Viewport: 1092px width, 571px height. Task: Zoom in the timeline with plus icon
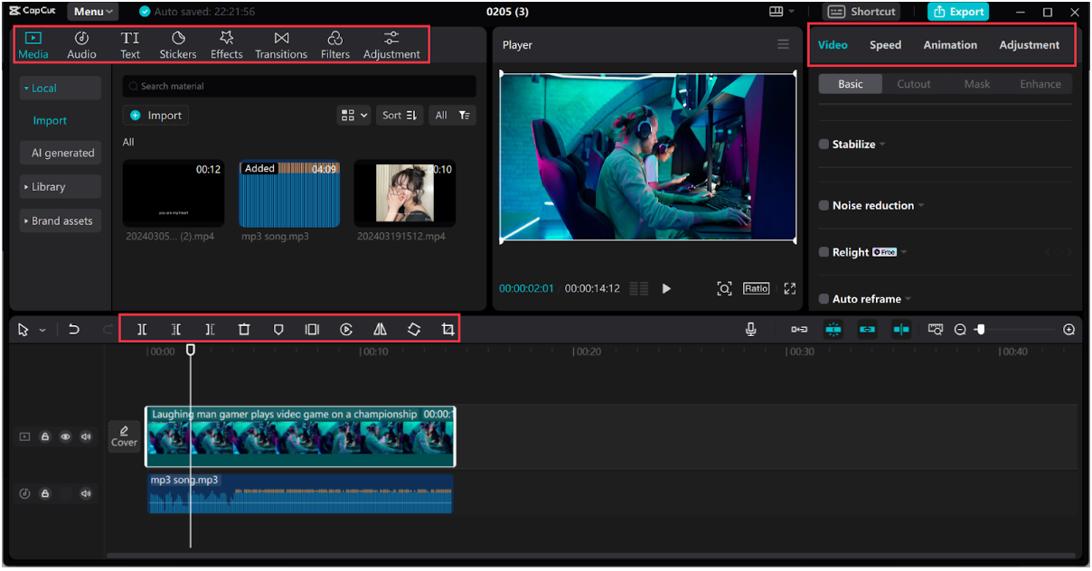pos(1069,330)
